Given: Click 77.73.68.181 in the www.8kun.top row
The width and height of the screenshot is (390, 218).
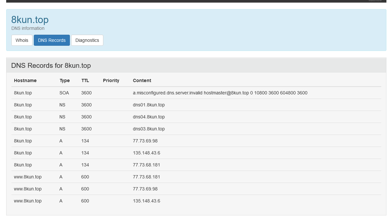Looking at the screenshot, I should (x=147, y=177).
